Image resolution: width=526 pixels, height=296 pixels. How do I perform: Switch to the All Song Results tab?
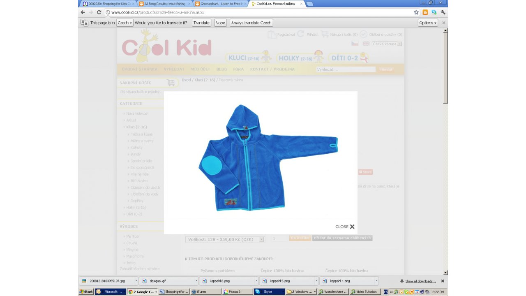coord(164,4)
